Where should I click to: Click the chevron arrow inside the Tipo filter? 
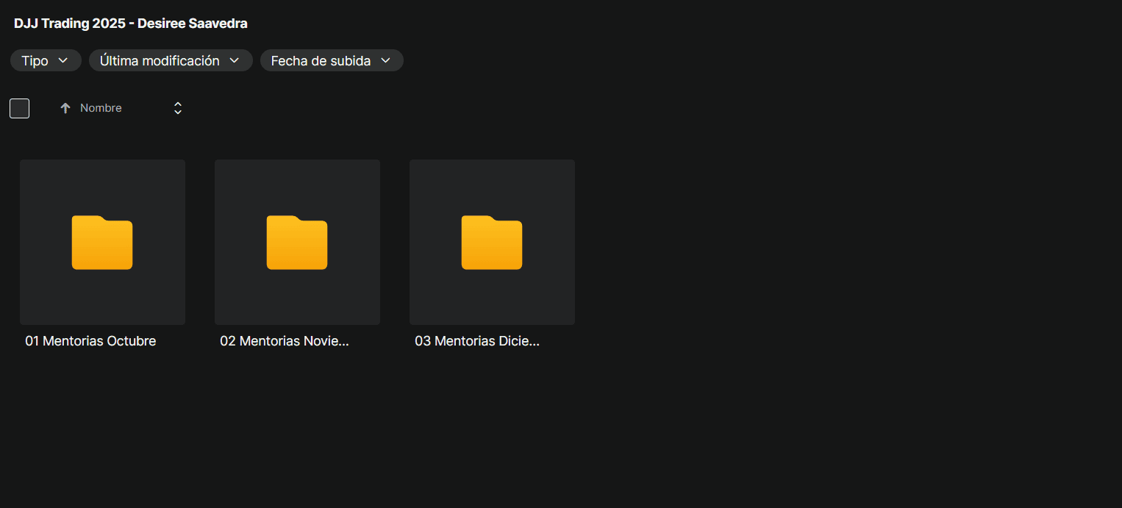point(63,60)
